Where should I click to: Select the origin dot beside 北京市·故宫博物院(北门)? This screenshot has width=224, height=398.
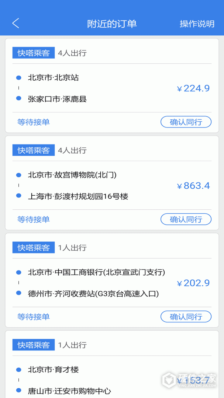pos(18,175)
